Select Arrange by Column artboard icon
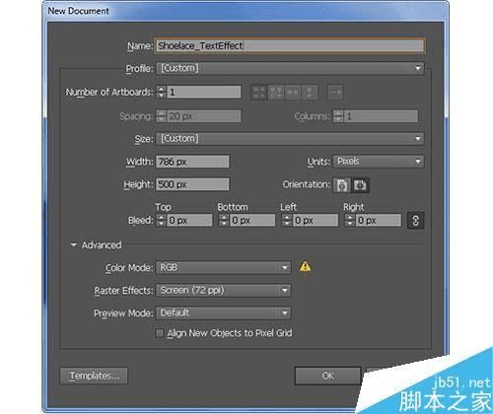This screenshot has height=414, width=493. [x=310, y=93]
